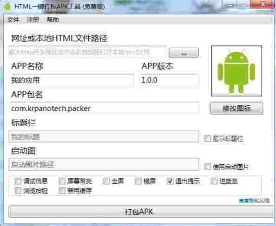Viewport: 276px width, 226px height.
Task: Click the 启动图片路径 input field
Action: coord(104,164)
